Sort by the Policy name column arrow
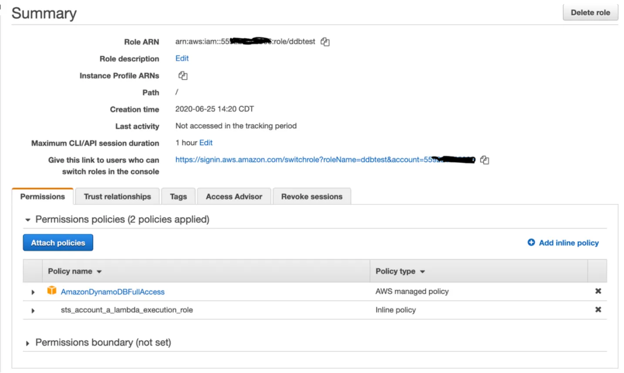 99,271
